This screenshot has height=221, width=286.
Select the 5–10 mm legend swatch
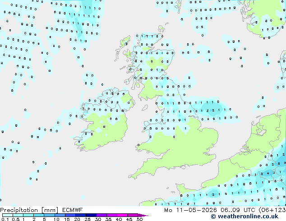click(x=50, y=215)
